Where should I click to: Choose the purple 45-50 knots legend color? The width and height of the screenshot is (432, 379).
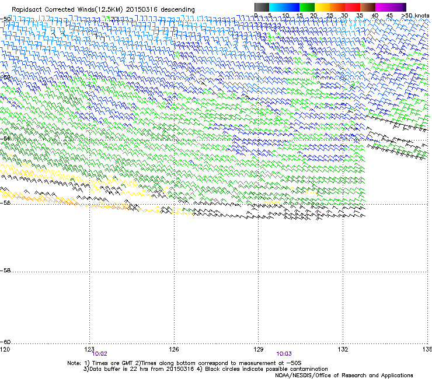pos(398,7)
